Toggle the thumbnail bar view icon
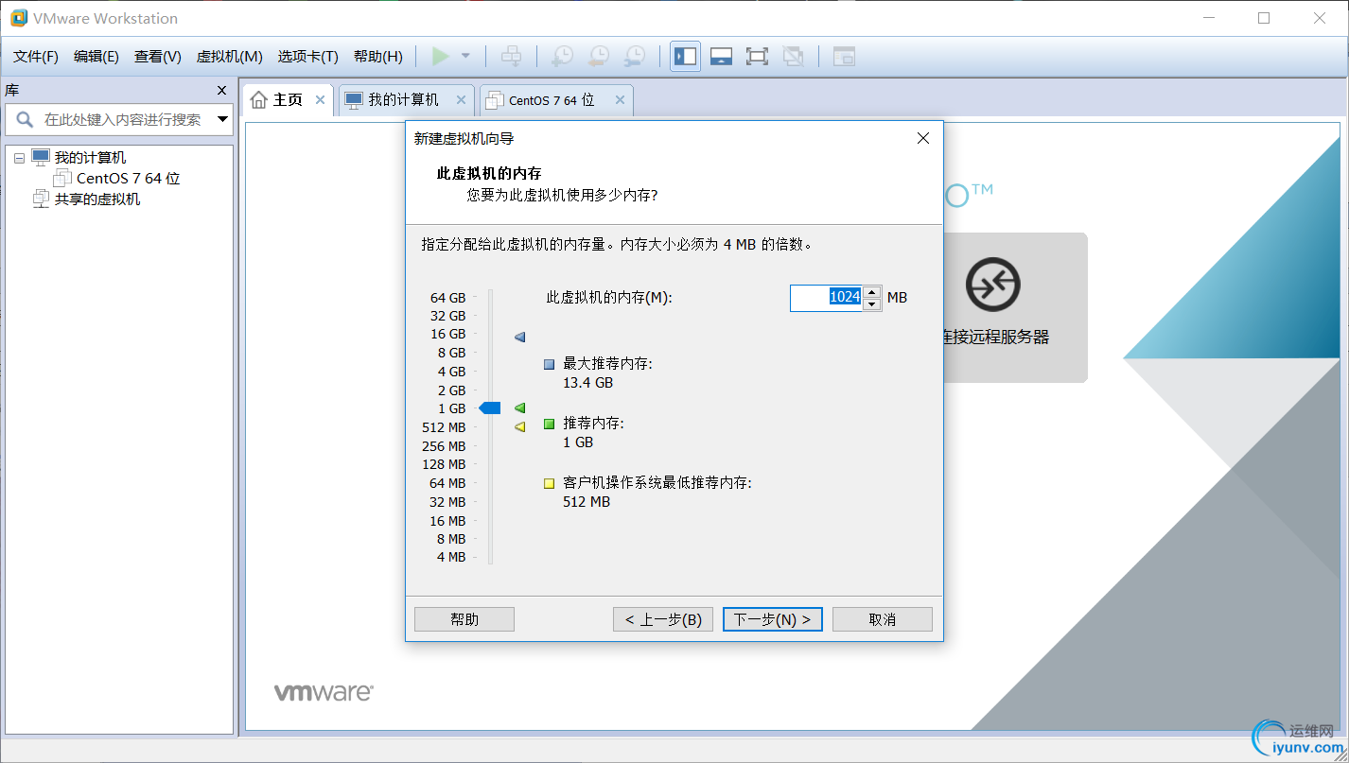Screen dimensions: 1349x763 [721, 57]
